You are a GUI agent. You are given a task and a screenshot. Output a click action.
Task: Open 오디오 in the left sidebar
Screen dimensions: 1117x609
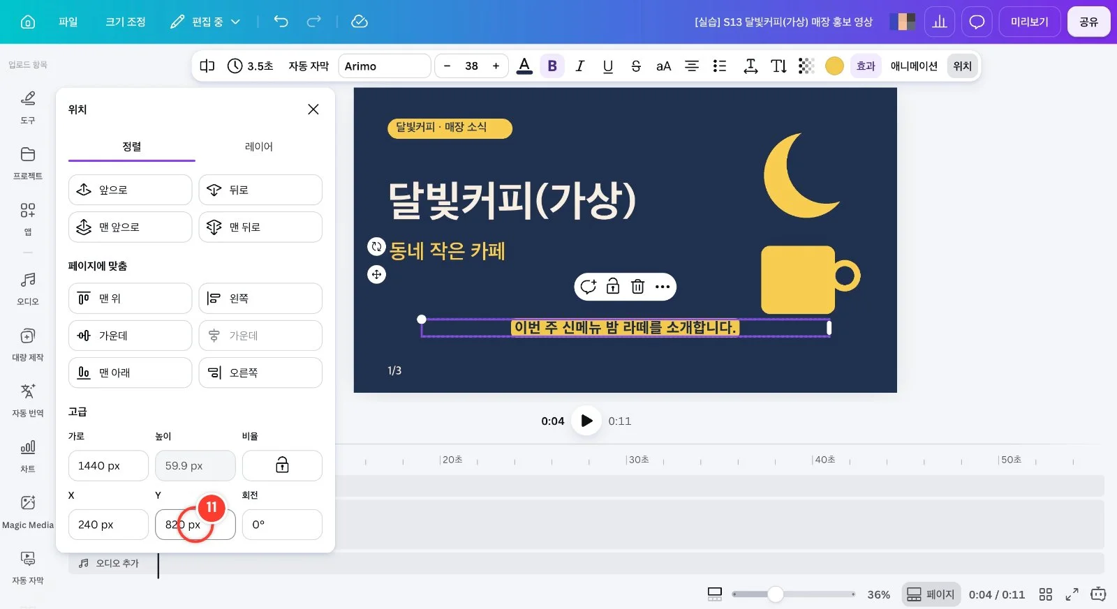click(x=28, y=289)
